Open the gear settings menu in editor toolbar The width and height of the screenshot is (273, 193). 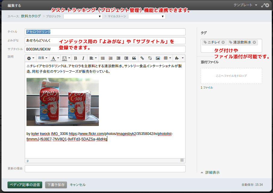(x=30, y=58)
